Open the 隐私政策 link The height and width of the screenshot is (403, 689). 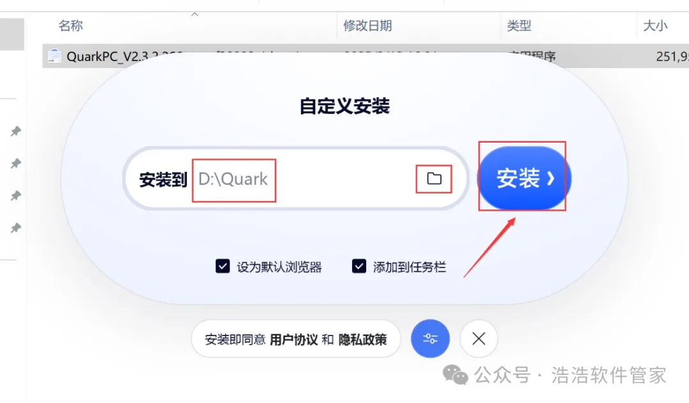pos(362,339)
